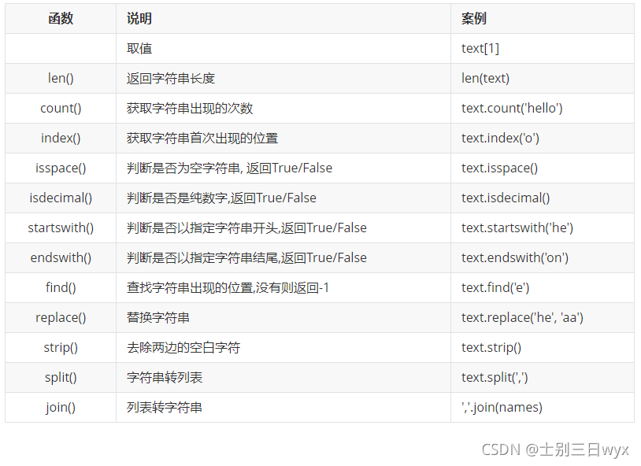The height and width of the screenshot is (466, 641).
Task: Select the len() function cell
Action: click(x=61, y=78)
